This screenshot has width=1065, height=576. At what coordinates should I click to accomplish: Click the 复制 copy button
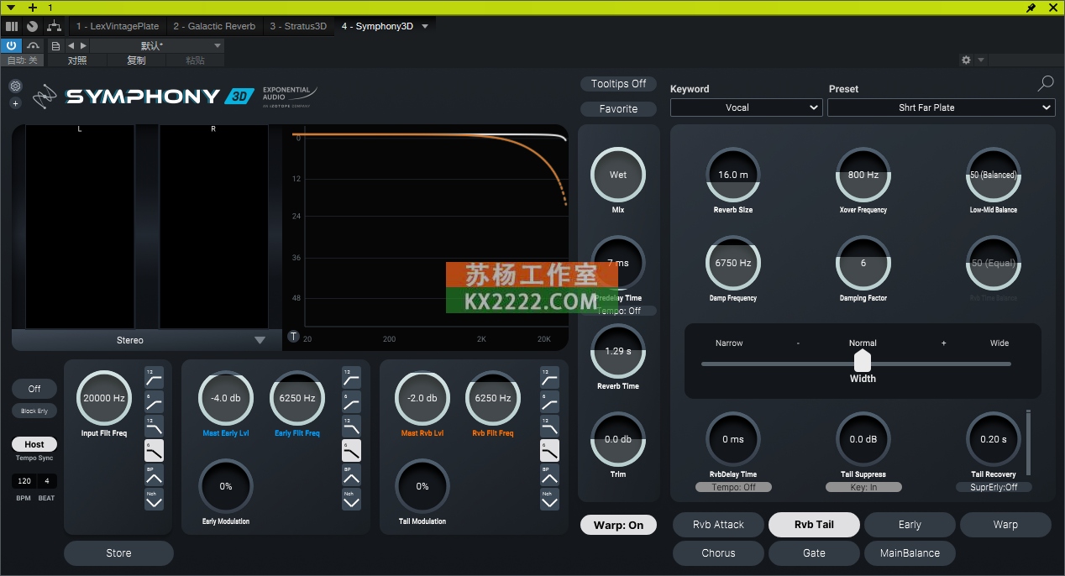pos(136,60)
